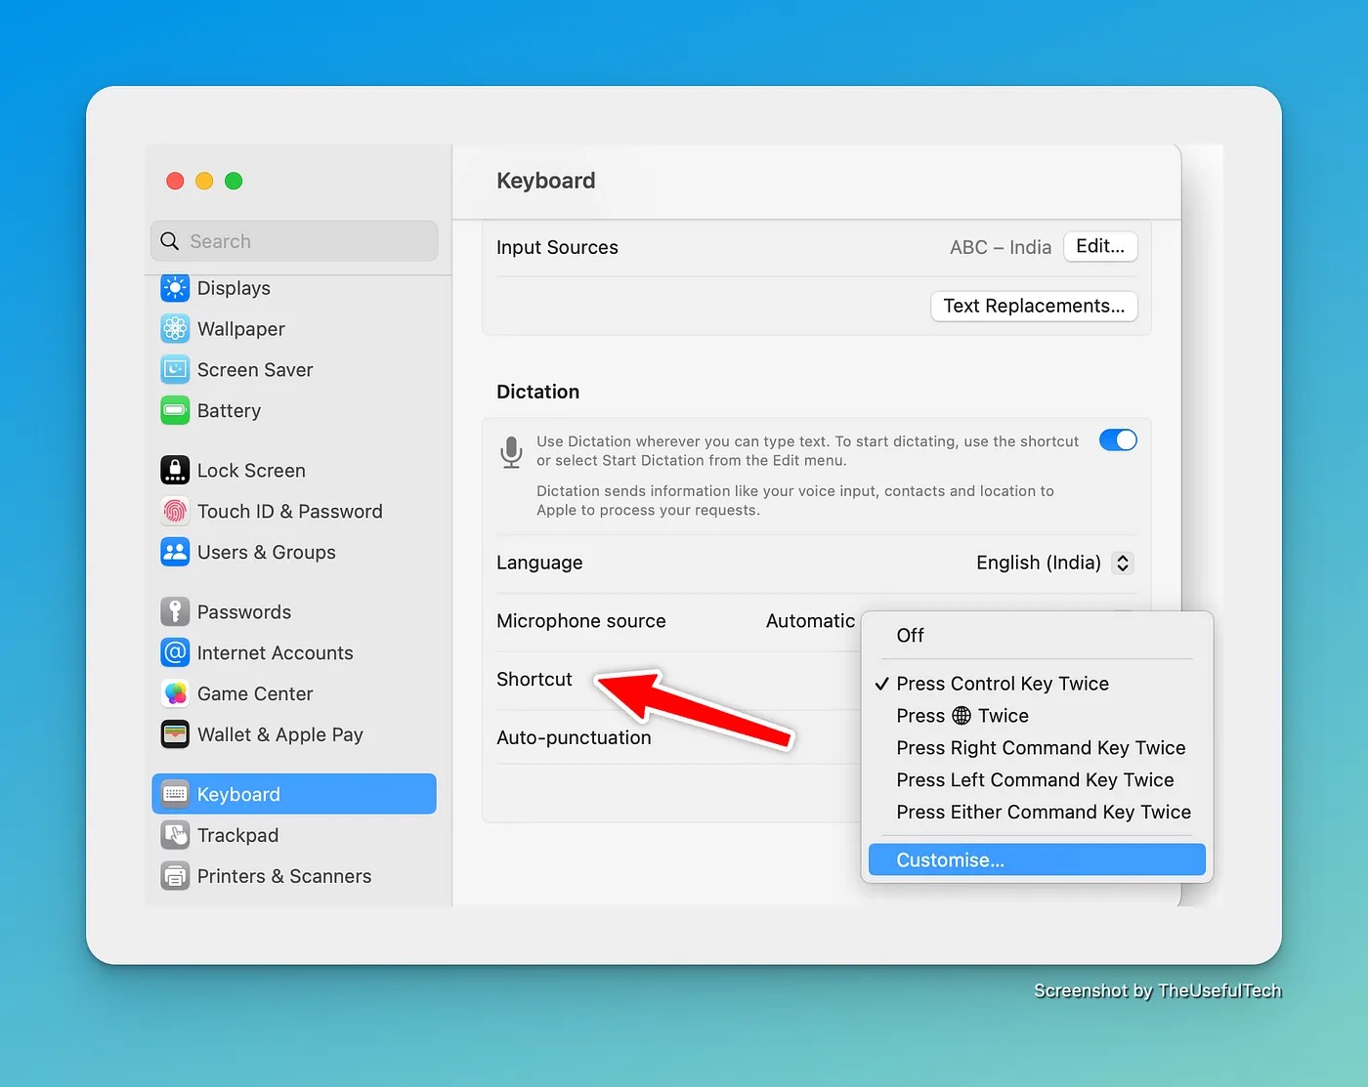Minimize window with yellow button
The width and height of the screenshot is (1368, 1087).
(204, 181)
